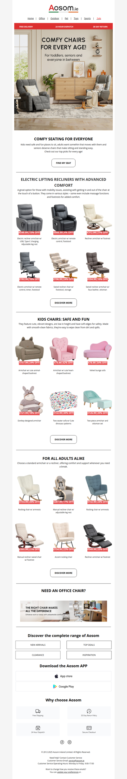Screen dimensions: 127x779
Task: Select the Sale menu link
Action: (x=99, y=18)
